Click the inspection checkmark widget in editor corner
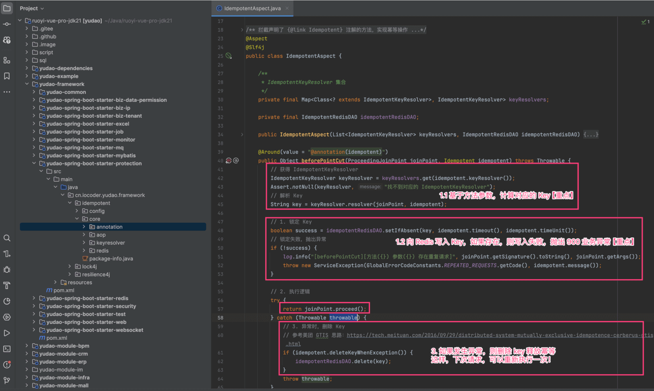 (645, 22)
